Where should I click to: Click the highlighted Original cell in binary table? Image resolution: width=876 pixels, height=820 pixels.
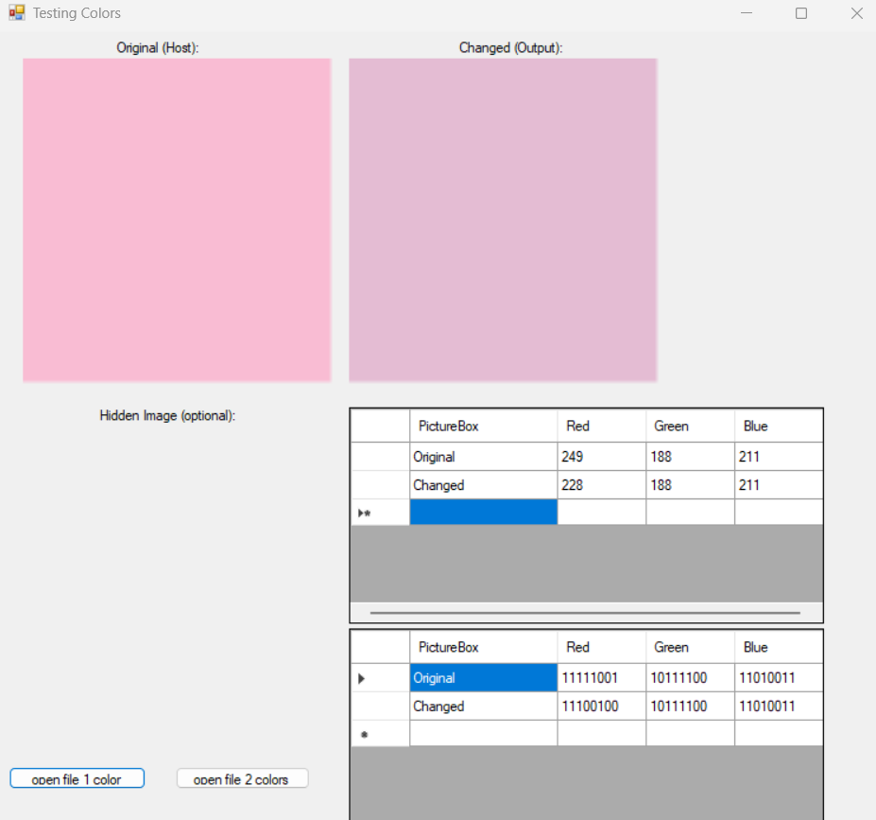(483, 678)
